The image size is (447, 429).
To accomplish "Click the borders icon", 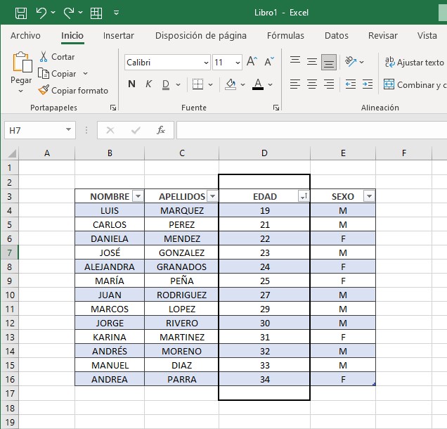I will pyautogui.click(x=197, y=84).
